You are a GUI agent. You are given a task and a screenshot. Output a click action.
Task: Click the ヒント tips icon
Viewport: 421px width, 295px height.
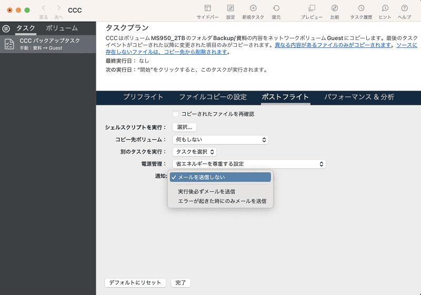(x=385, y=8)
